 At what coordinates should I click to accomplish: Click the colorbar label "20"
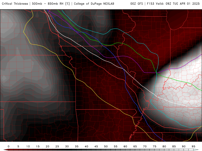[x=47, y=146]
